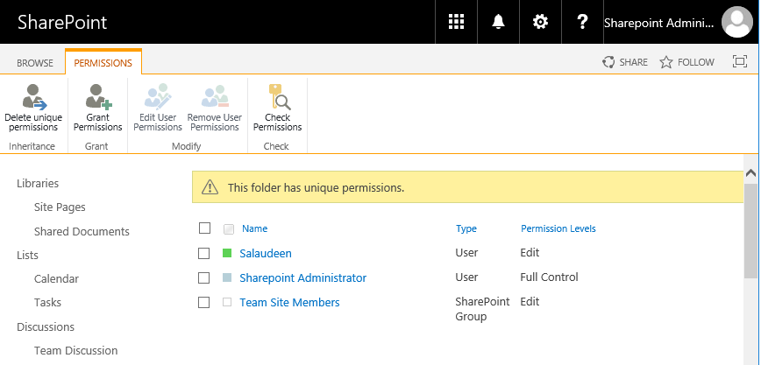Toggle the select-all checkbox in header
761x365 pixels.
click(205, 228)
